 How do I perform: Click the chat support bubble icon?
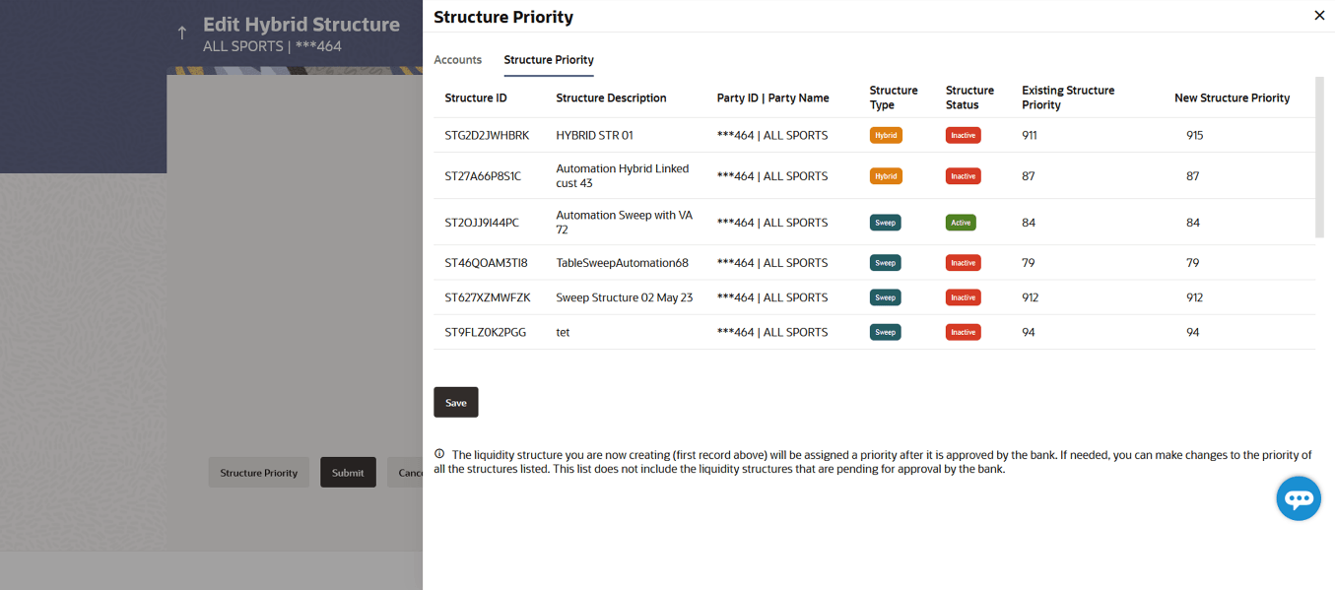1298,499
